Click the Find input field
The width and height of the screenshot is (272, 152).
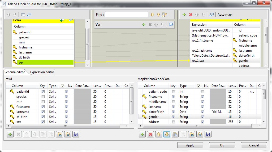127,15
